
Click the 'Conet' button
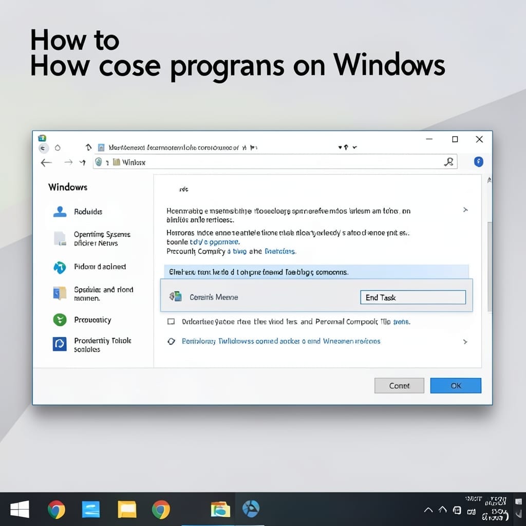[x=399, y=386]
